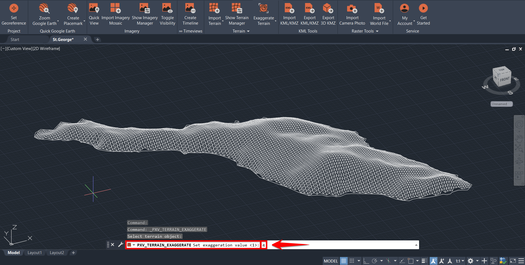Open command line customize wrench
Image resolution: width=525 pixels, height=265 pixels.
120,245
